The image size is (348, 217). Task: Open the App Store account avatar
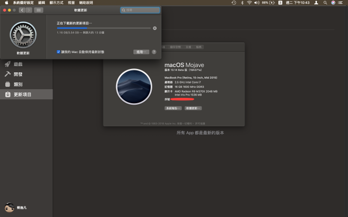click(x=9, y=207)
